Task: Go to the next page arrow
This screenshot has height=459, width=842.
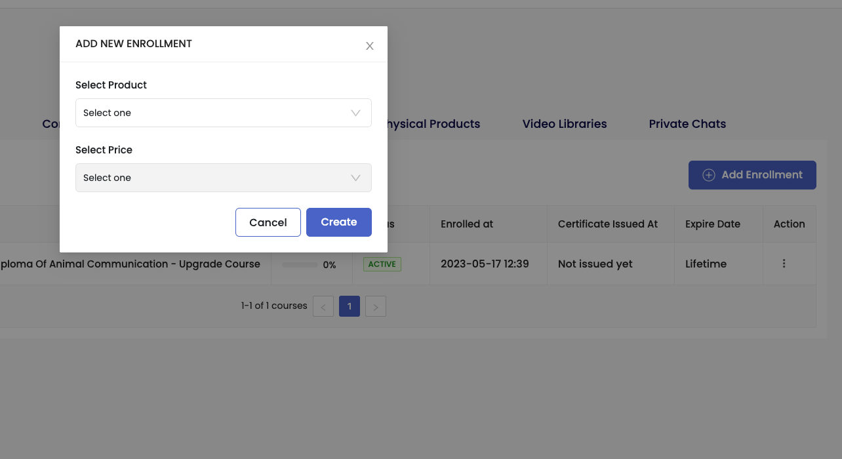Action: (x=376, y=306)
